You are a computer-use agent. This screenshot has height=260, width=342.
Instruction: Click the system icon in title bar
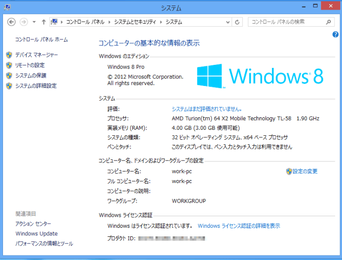tap(7, 7)
